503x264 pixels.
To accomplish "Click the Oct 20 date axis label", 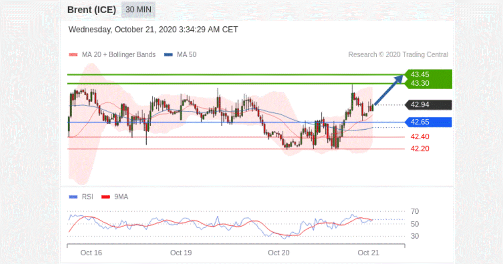I will (279, 253).
